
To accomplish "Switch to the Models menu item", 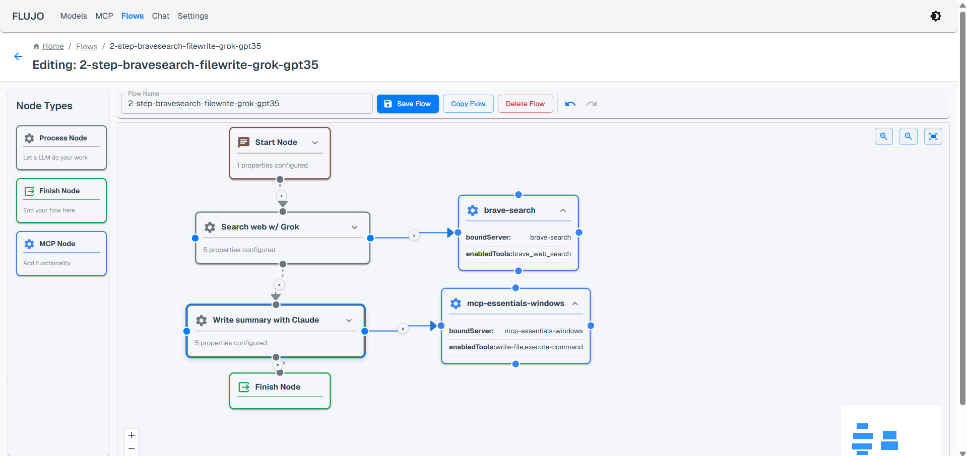I will pos(73,16).
